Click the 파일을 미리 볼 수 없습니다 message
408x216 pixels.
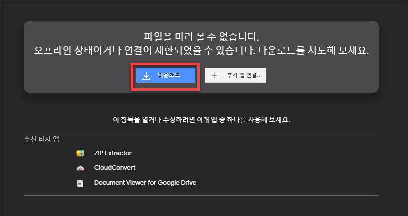click(x=201, y=37)
